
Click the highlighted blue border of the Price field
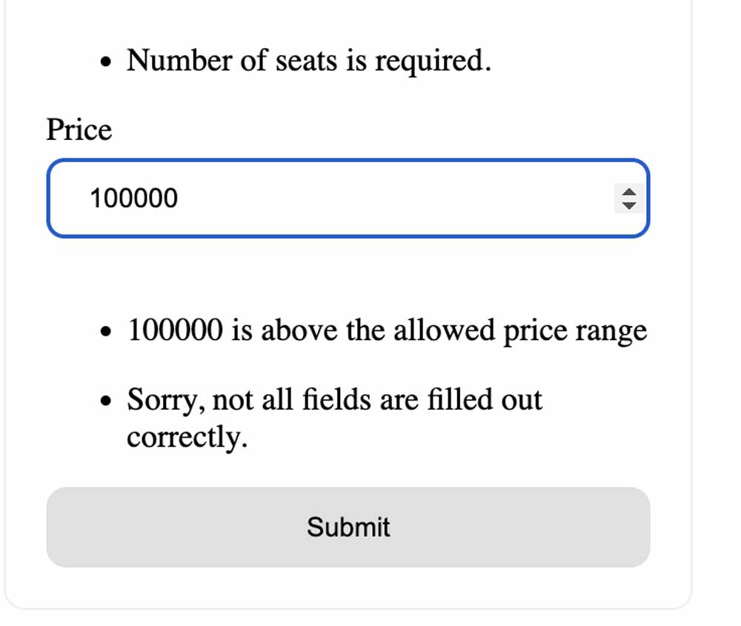pos(348,159)
